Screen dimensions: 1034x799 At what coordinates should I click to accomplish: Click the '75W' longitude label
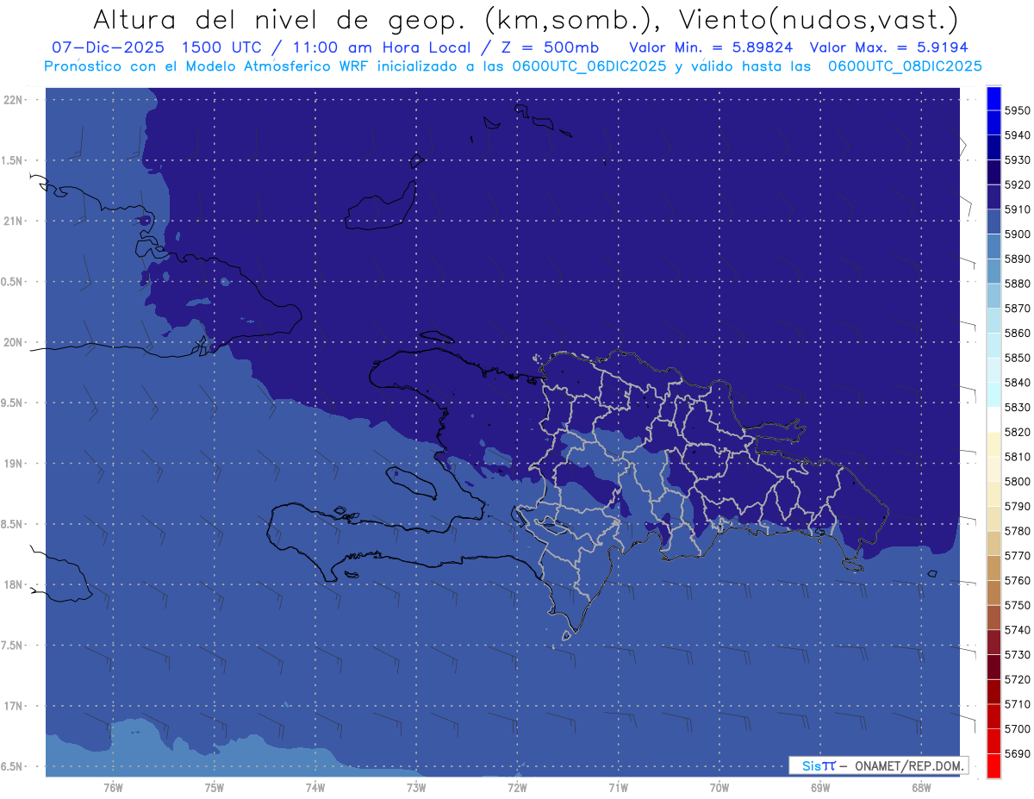(x=214, y=787)
